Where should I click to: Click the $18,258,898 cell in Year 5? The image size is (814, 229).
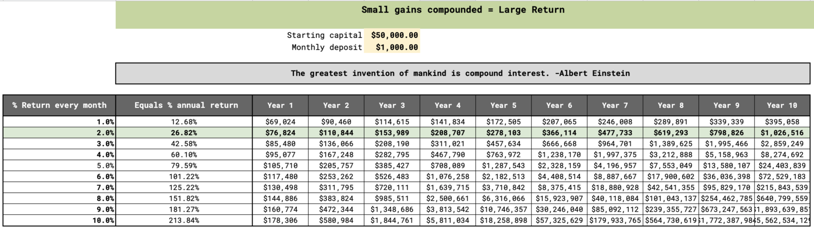coord(504,220)
